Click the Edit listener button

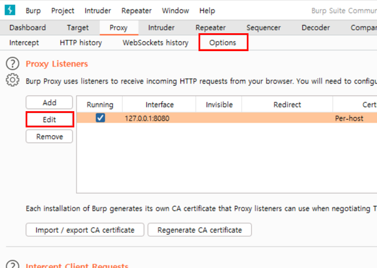(x=49, y=119)
